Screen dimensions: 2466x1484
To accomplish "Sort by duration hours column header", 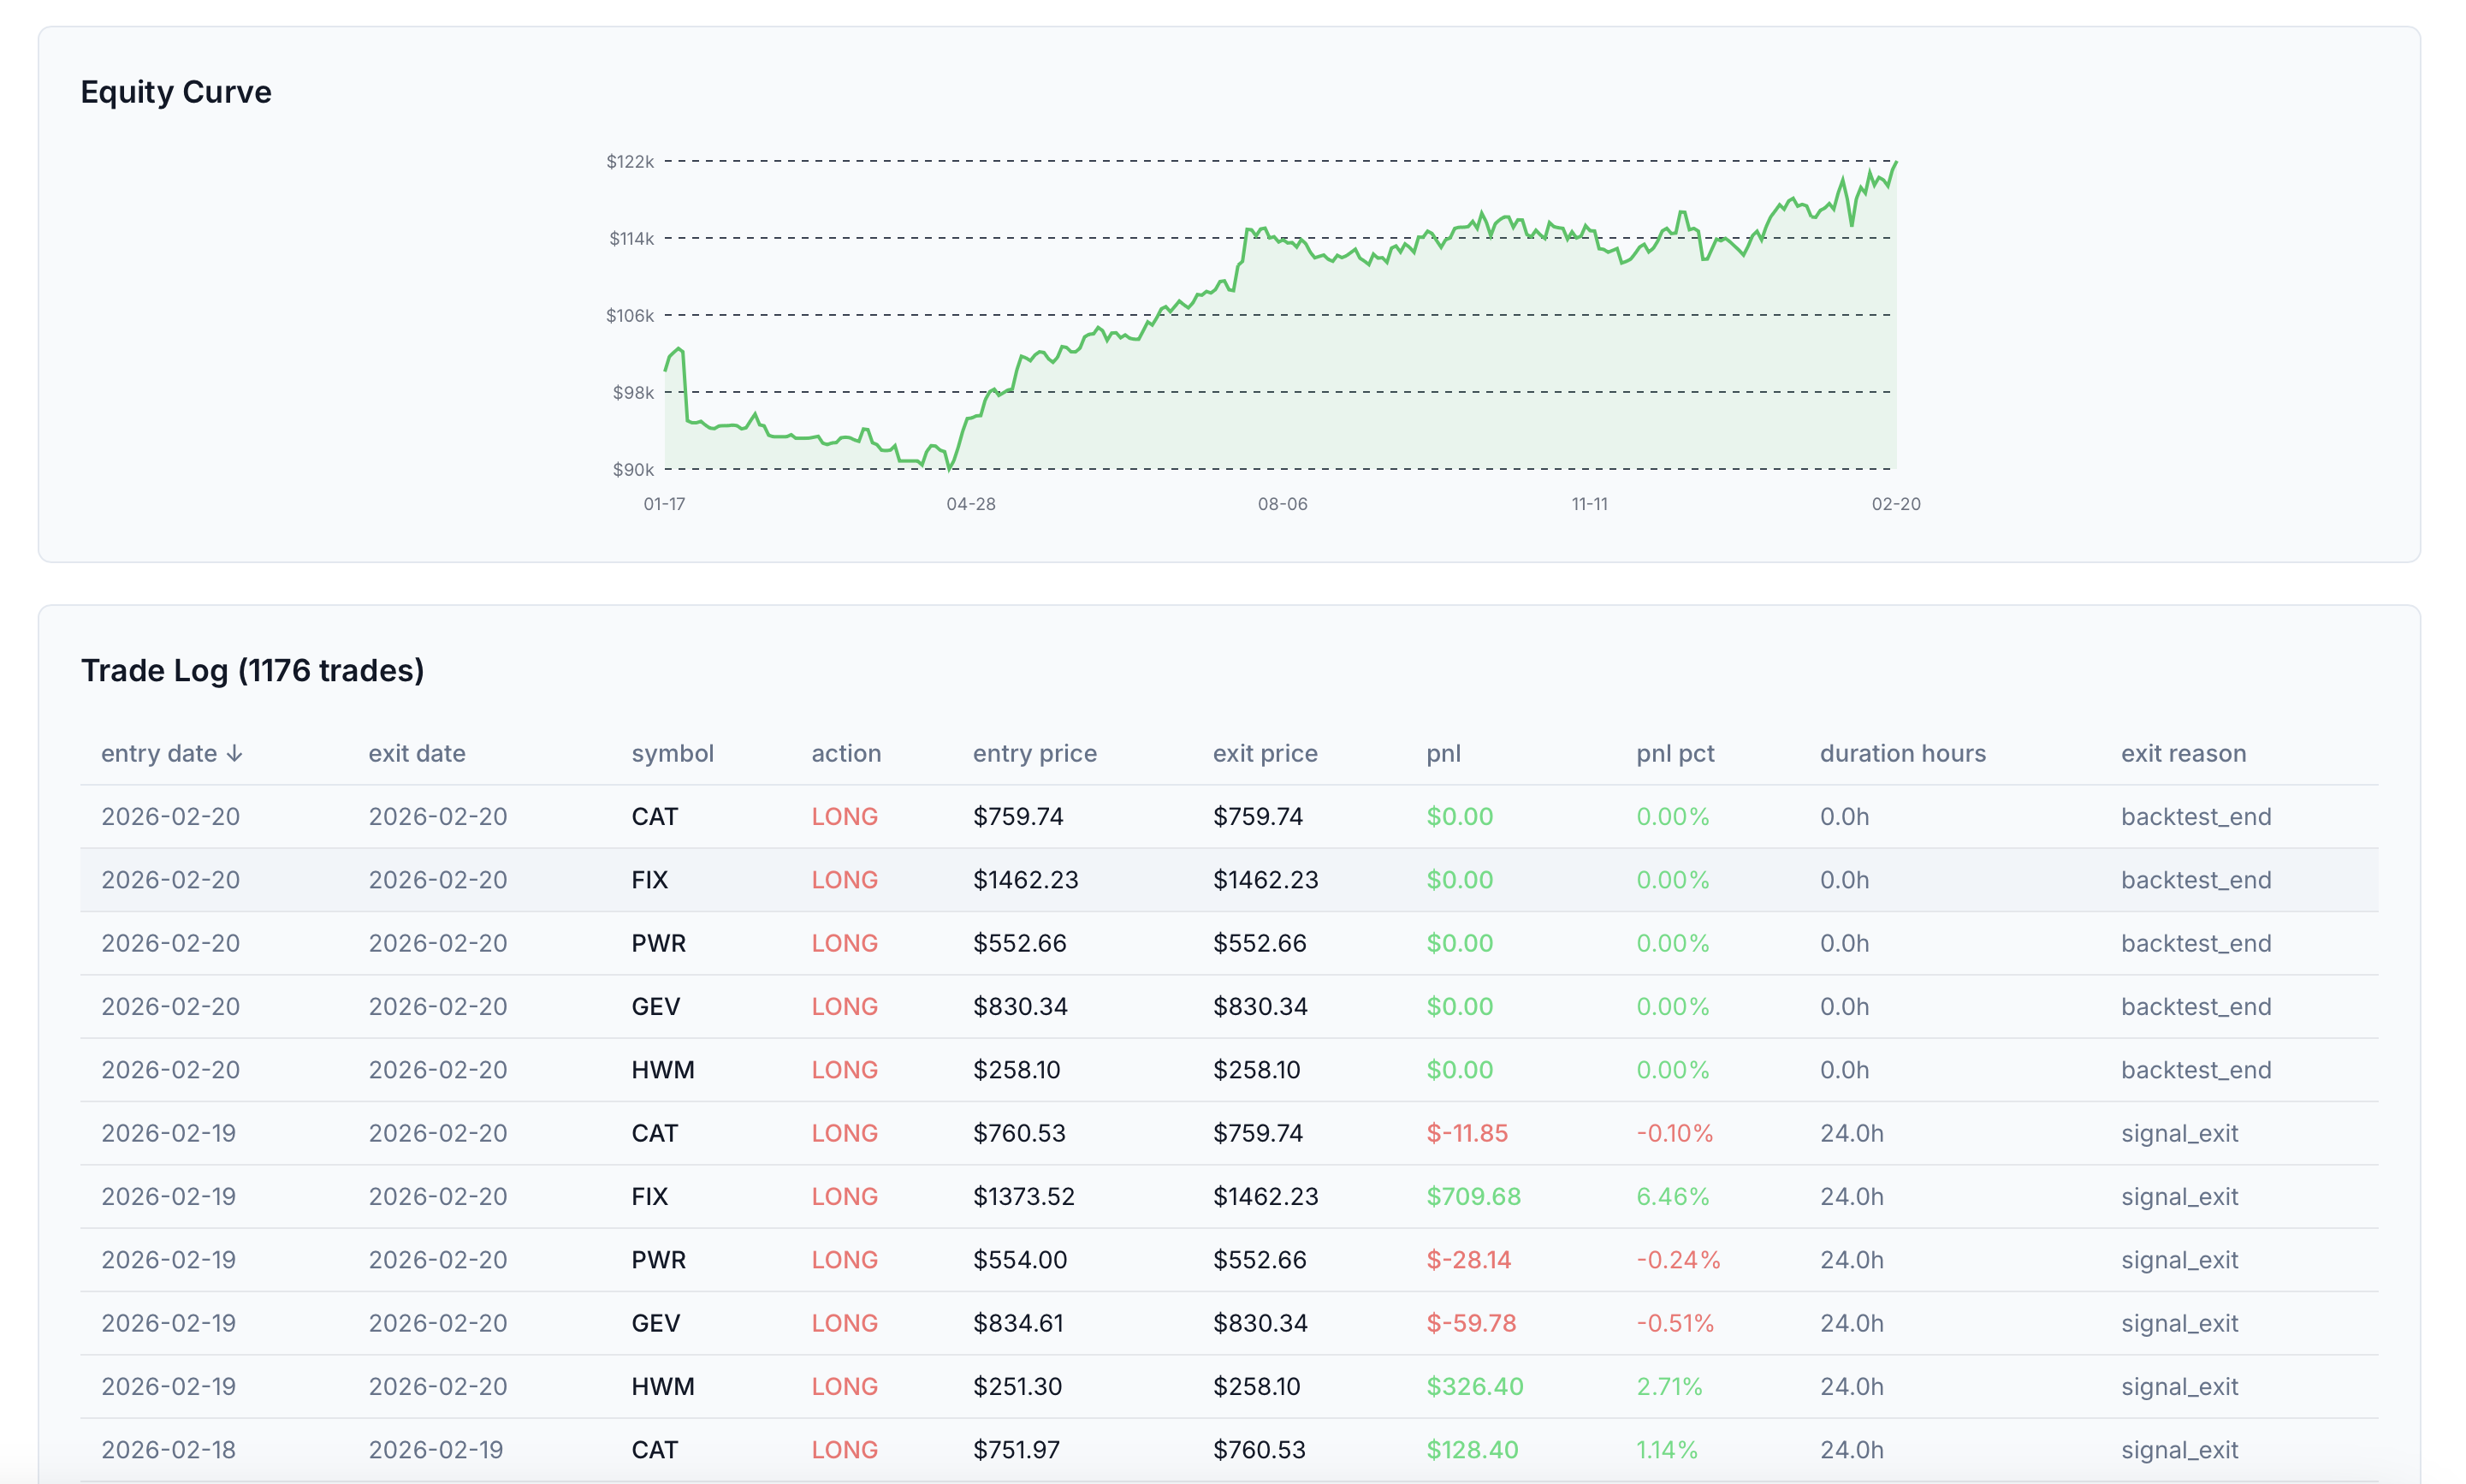I will (x=1902, y=754).
